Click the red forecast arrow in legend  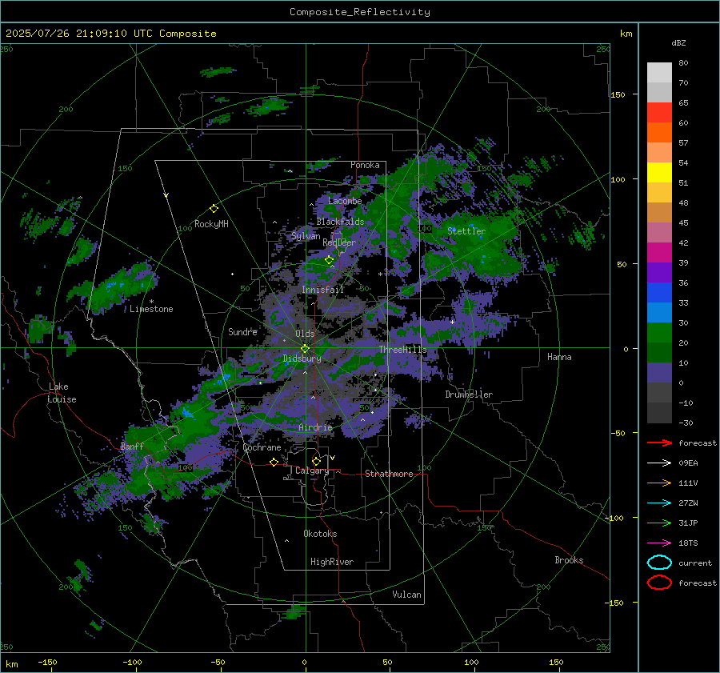pyautogui.click(x=659, y=443)
